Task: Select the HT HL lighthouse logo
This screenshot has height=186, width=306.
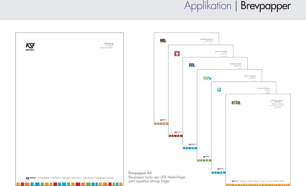Action: [x=236, y=102]
